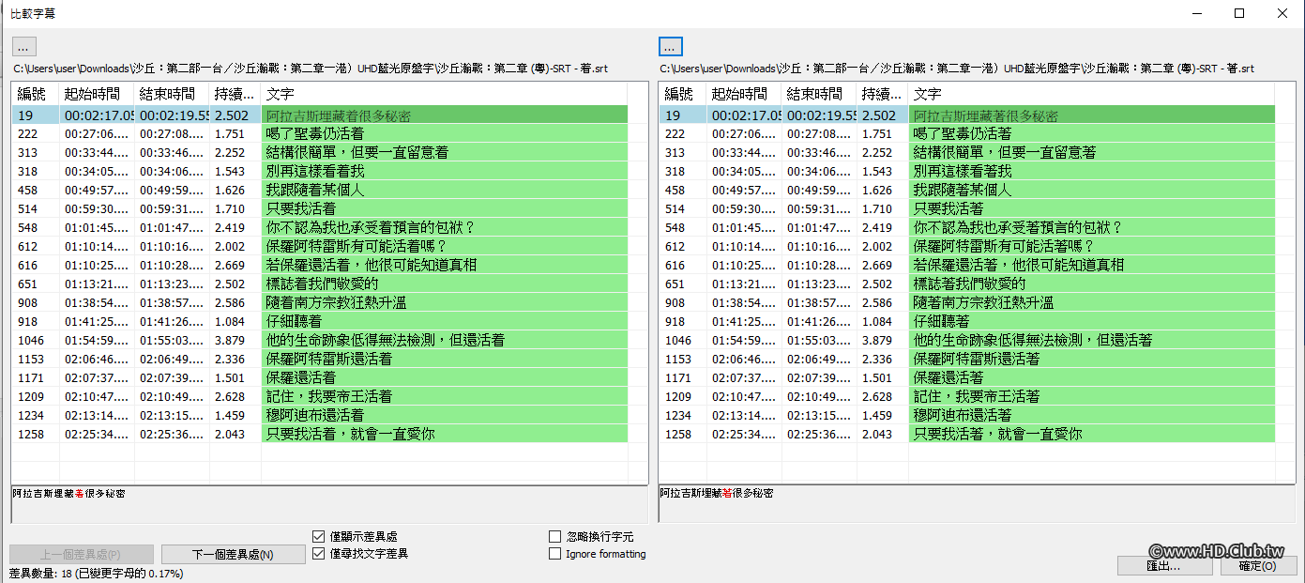1305x583 pixels.
Task: Click the 下一個差異處(N) button
Action: point(233,553)
